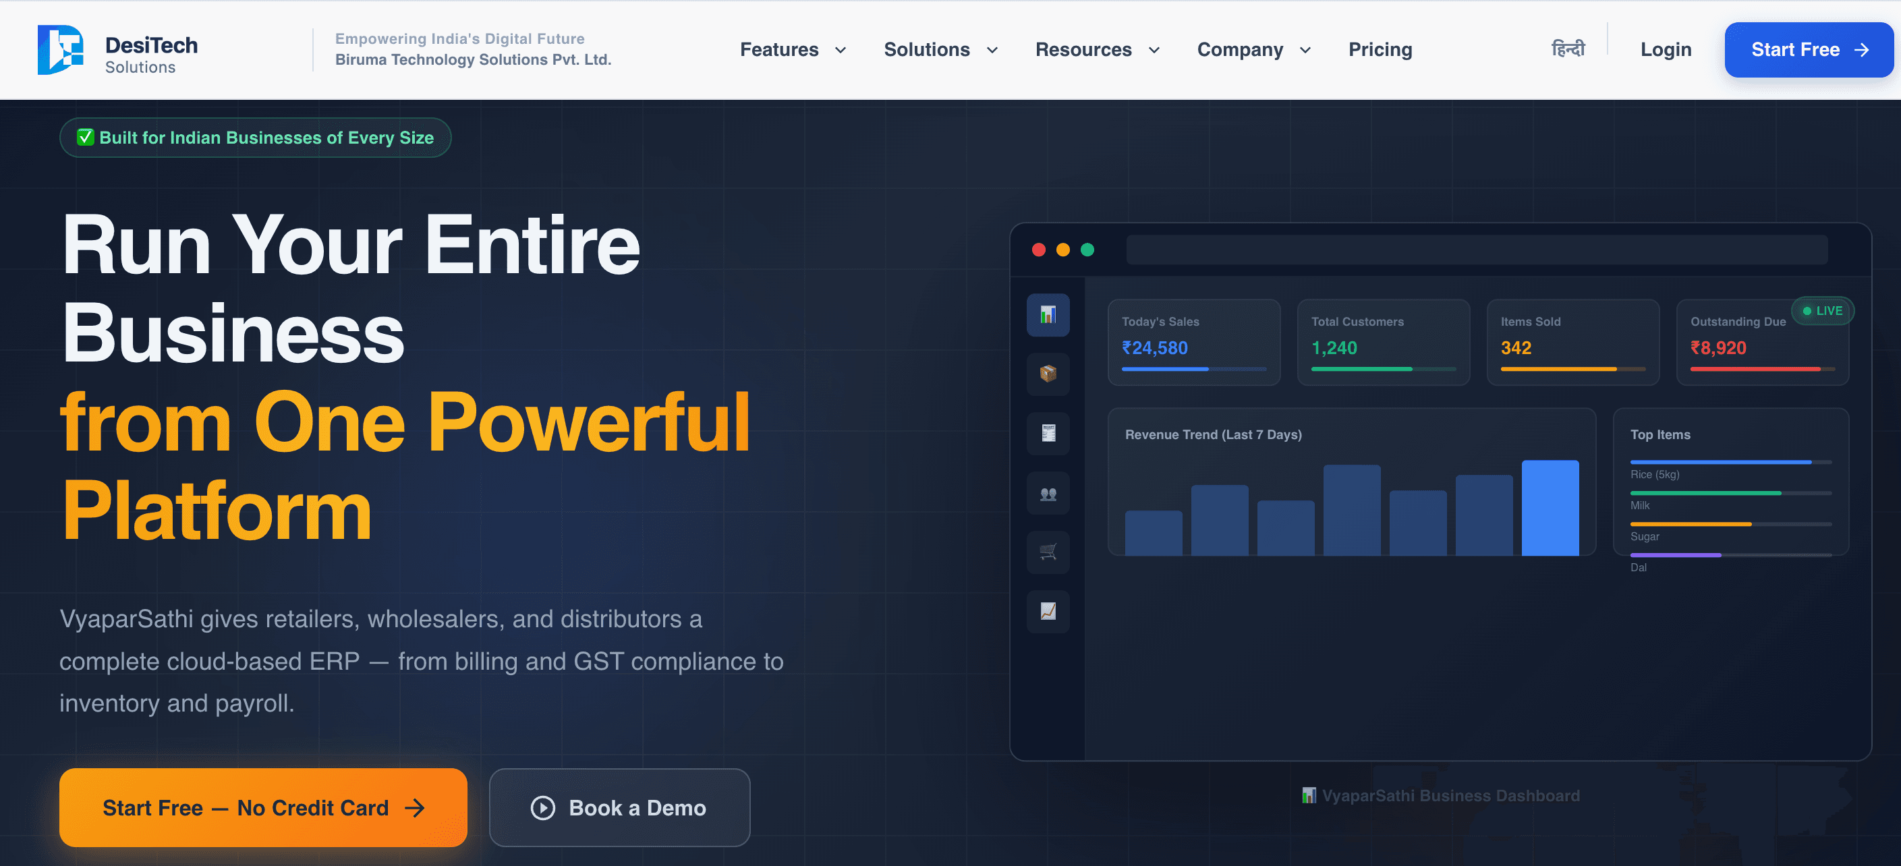Click the ₹8,920 outstanding due value

click(x=1718, y=347)
